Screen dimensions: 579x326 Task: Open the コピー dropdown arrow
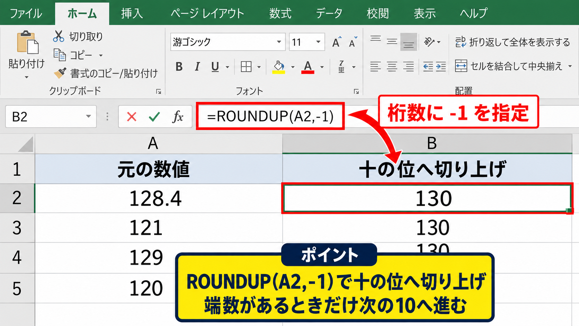point(101,55)
